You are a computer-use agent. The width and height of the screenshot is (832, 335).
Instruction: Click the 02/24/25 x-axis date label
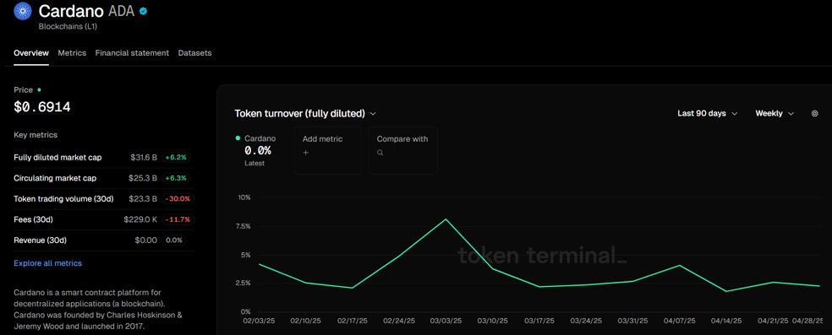coord(398,321)
